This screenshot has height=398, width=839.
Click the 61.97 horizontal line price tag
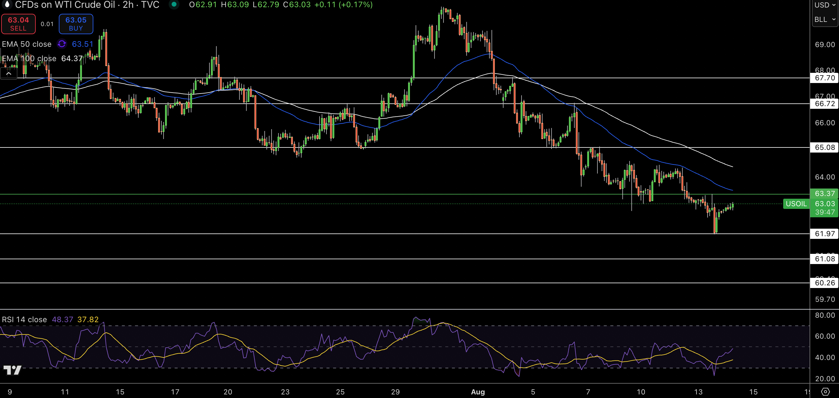pyautogui.click(x=824, y=233)
